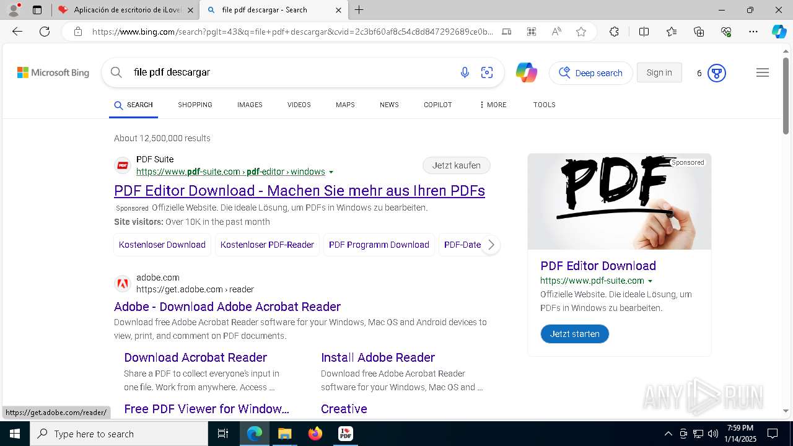Close the iLovePDF browser tab
793x446 pixels.
(x=190, y=10)
